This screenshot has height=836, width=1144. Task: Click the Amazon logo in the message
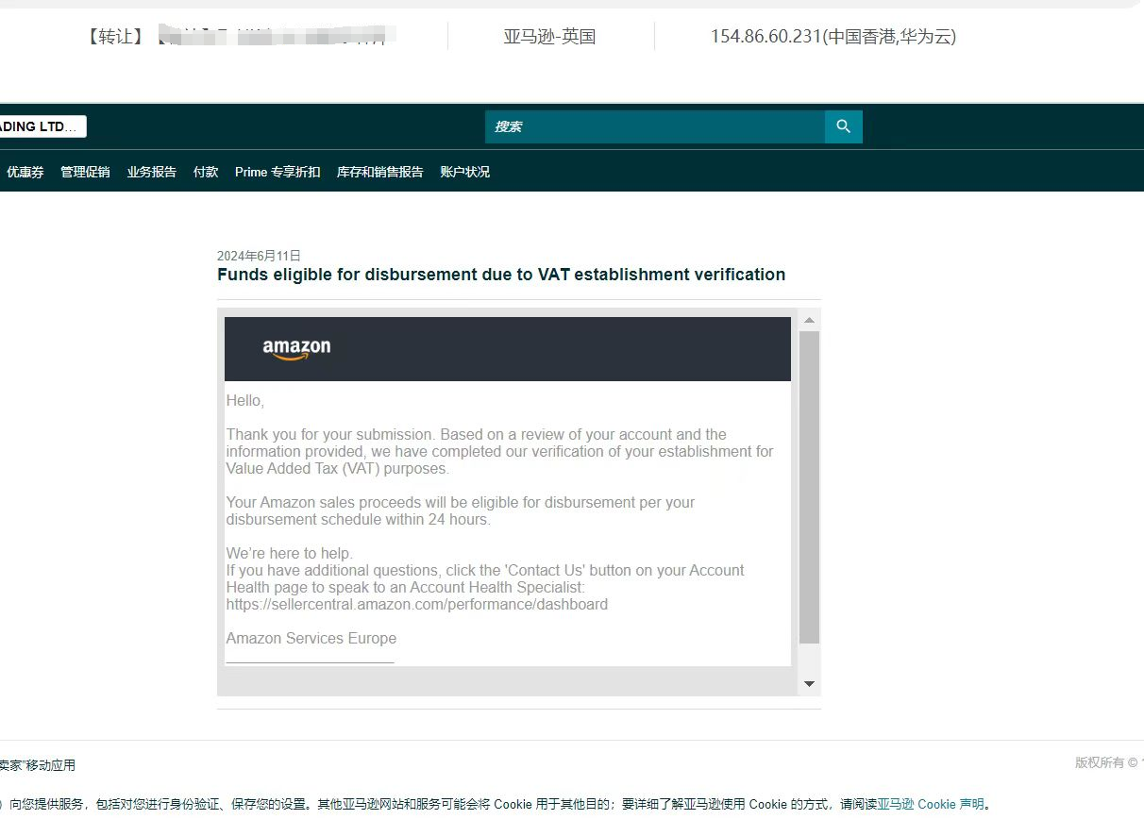tap(296, 348)
